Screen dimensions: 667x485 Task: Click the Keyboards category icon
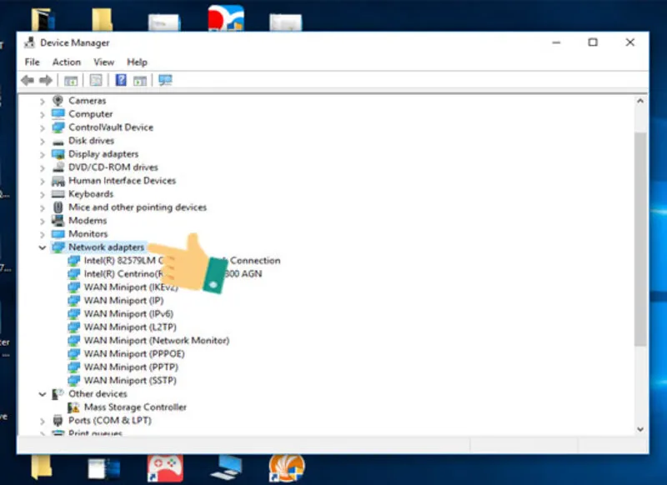58,194
